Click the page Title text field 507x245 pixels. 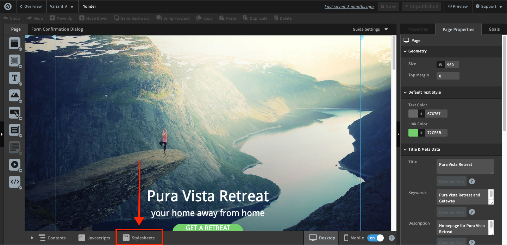pyautogui.click(x=465, y=166)
